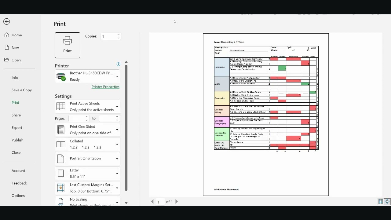The width and height of the screenshot is (391, 220).
Task: Click the Pages from input field
Action: [77, 118]
